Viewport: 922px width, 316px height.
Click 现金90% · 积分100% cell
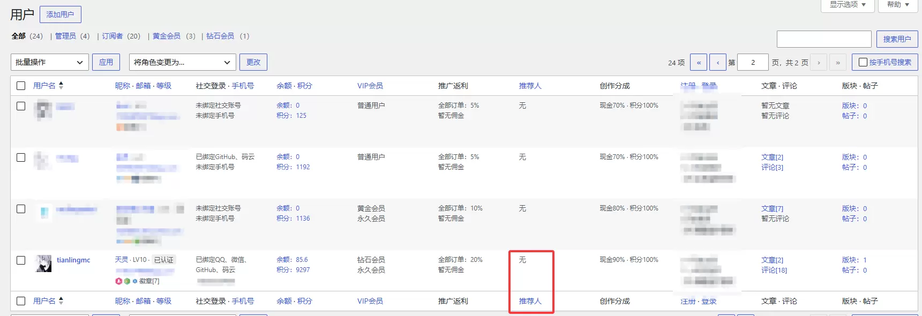pos(629,259)
